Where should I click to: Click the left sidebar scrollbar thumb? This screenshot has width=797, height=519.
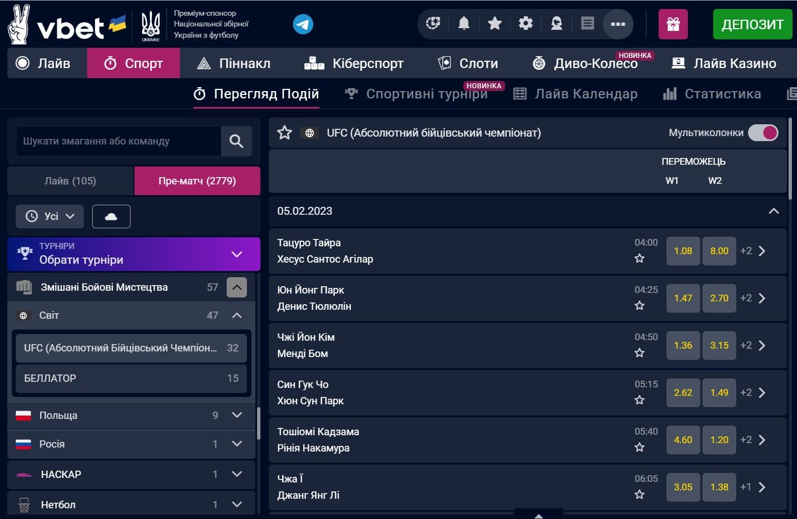[258, 423]
